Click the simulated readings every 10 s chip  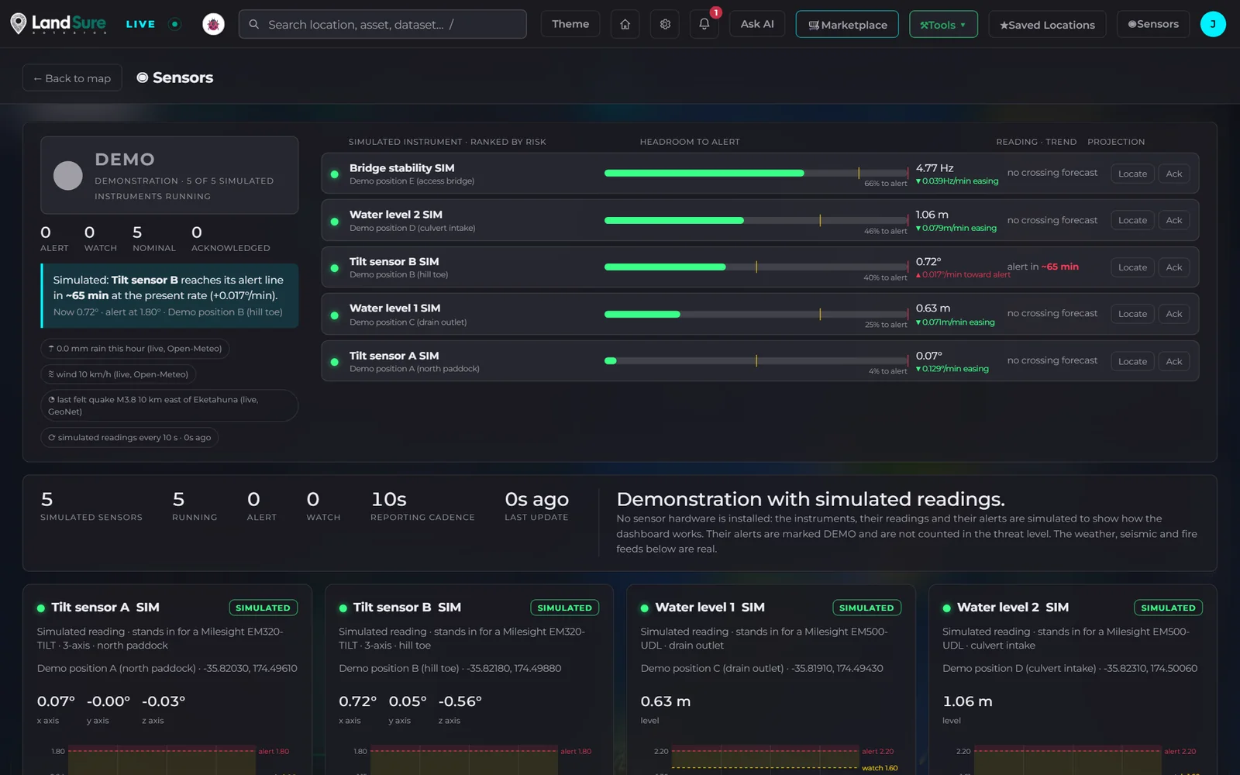(129, 438)
